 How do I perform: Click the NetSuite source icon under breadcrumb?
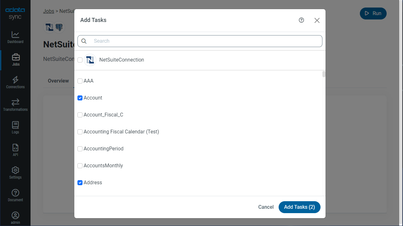pyautogui.click(x=49, y=27)
